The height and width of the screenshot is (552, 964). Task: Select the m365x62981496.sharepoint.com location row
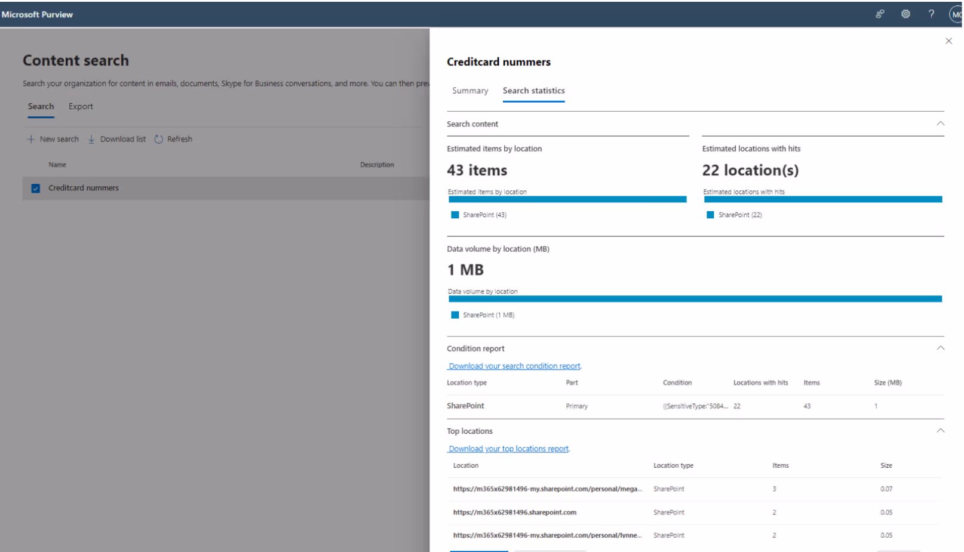point(695,512)
